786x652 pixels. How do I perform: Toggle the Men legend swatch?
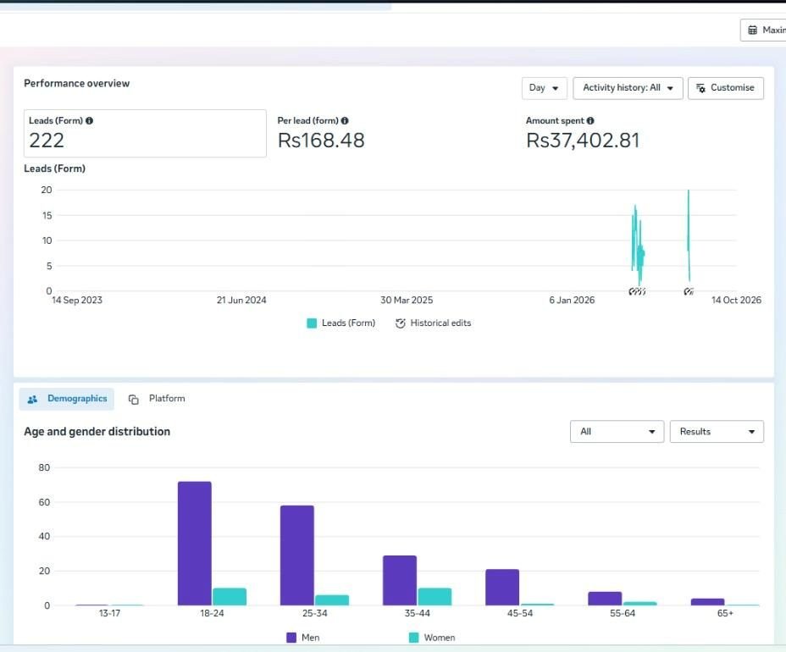pos(291,638)
